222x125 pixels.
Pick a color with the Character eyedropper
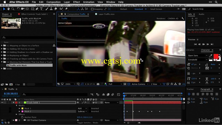point(211,55)
